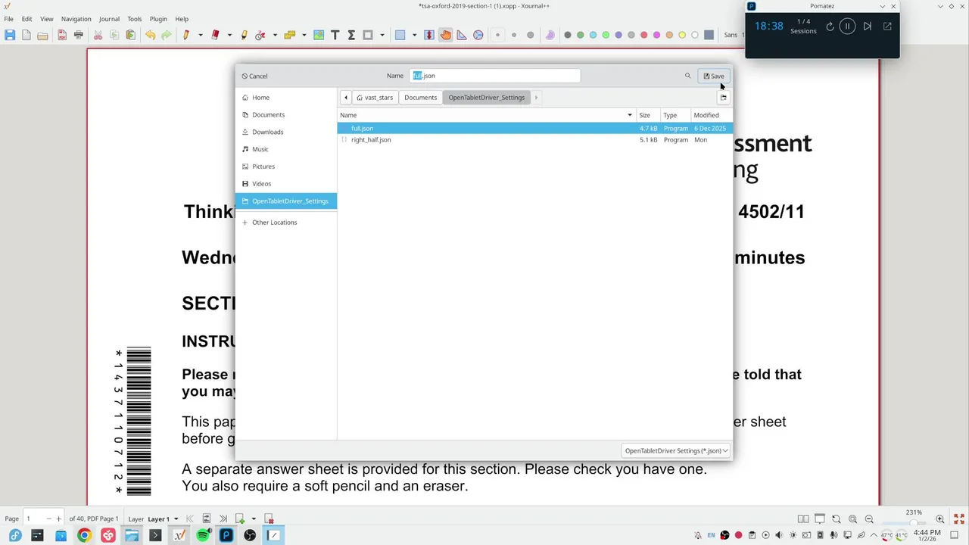Activate the Text tool icon
969x545 pixels.
pos(335,35)
